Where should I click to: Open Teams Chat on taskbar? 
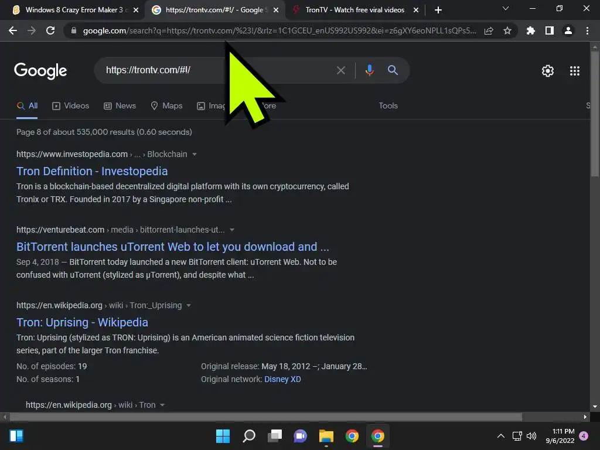tap(301, 436)
